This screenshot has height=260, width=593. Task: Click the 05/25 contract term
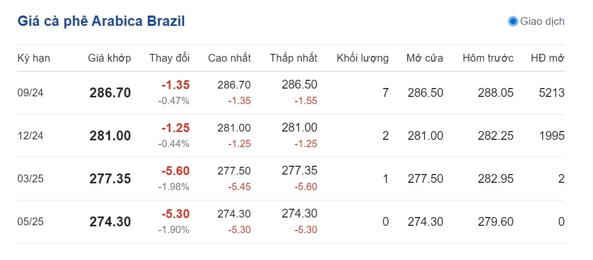(31, 222)
